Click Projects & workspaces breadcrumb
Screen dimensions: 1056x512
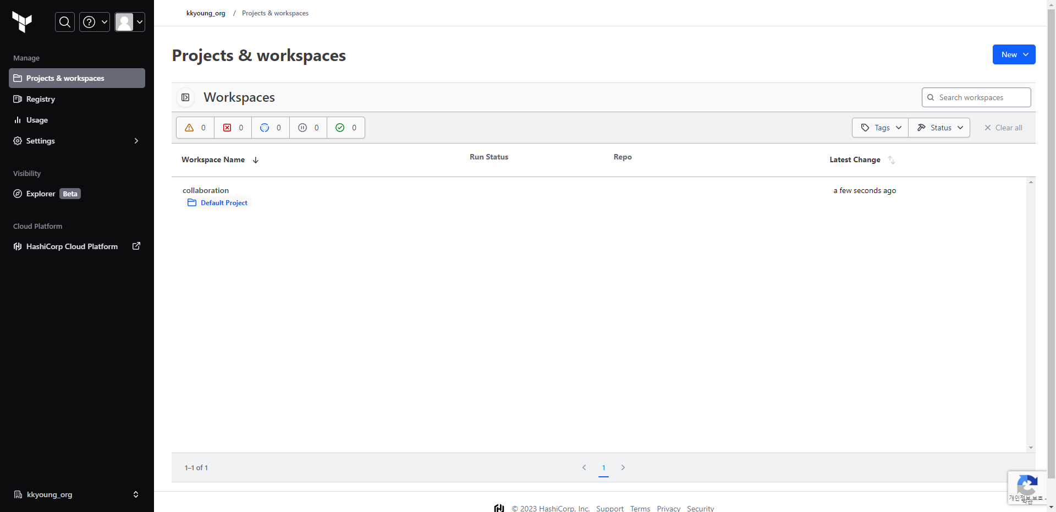click(x=275, y=13)
